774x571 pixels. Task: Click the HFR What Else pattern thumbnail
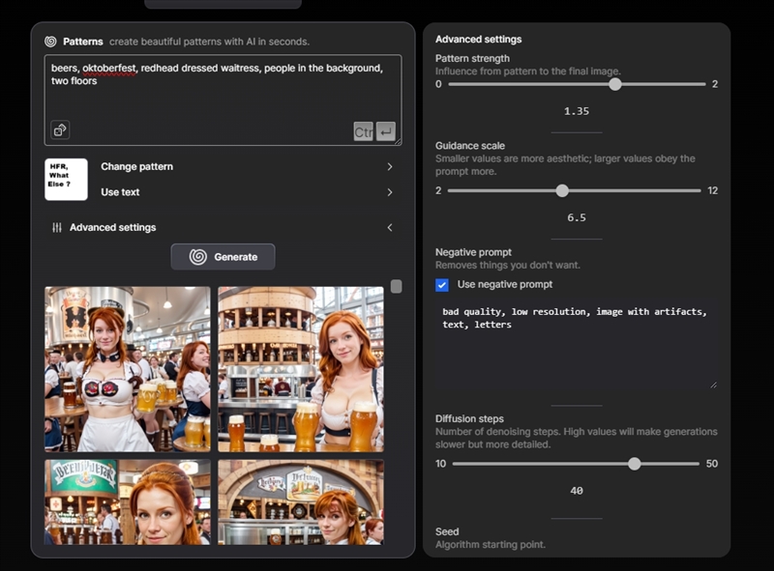[x=66, y=180]
